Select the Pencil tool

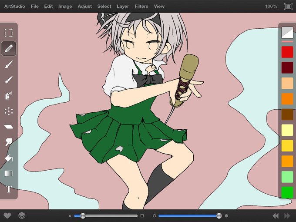[x=9, y=48]
